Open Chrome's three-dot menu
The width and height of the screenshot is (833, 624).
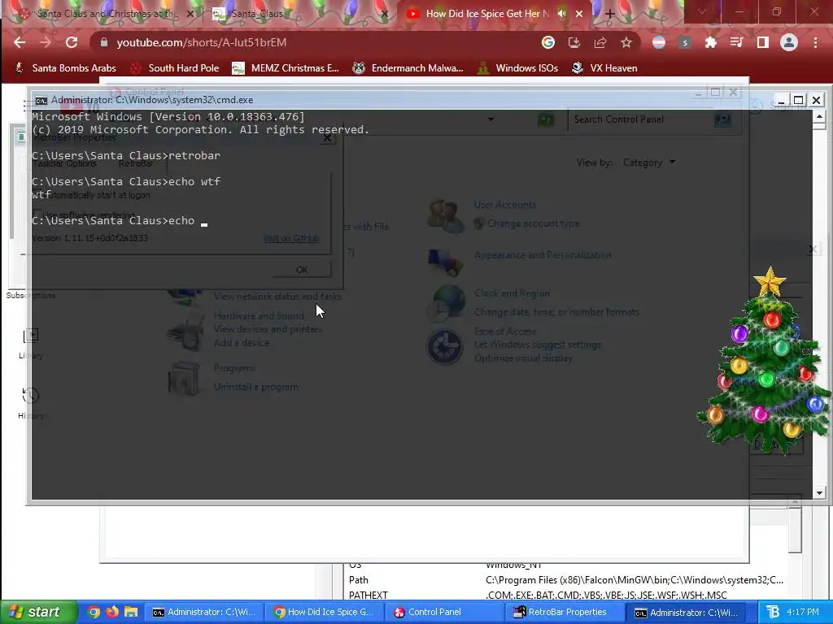815,42
